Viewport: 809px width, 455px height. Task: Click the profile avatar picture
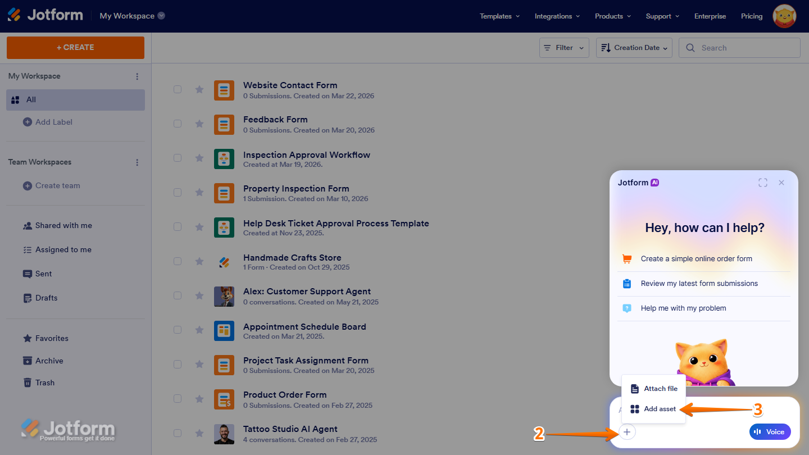[x=784, y=16]
